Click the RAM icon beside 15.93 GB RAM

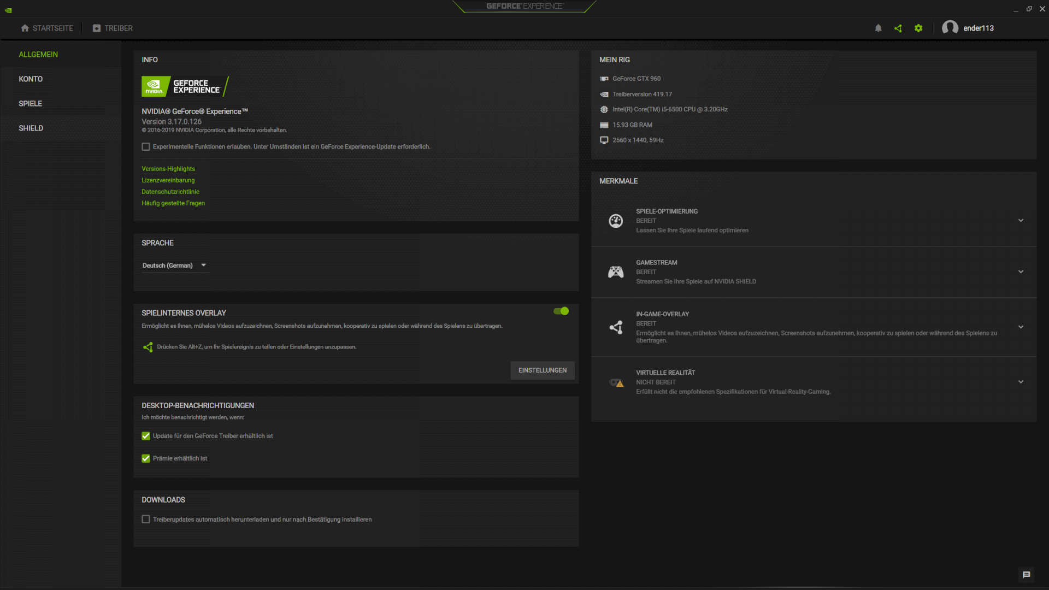(x=604, y=125)
